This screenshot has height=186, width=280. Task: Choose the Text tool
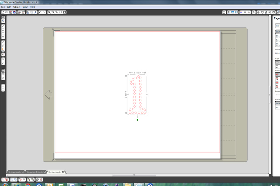(3, 55)
